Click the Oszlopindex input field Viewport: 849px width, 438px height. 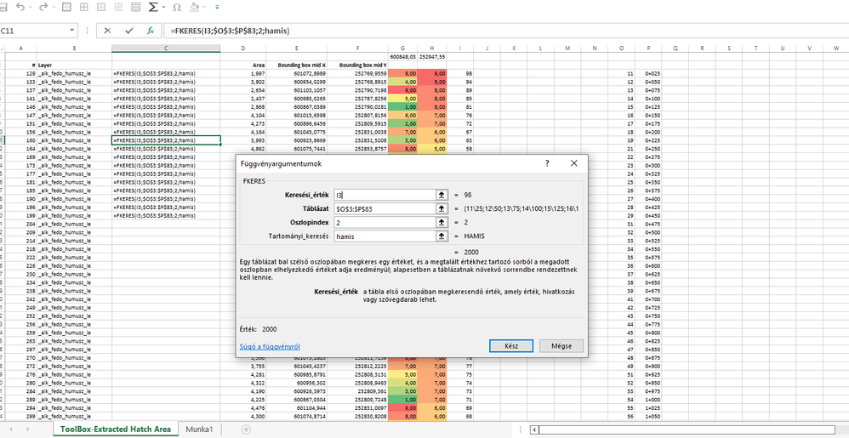tap(385, 223)
